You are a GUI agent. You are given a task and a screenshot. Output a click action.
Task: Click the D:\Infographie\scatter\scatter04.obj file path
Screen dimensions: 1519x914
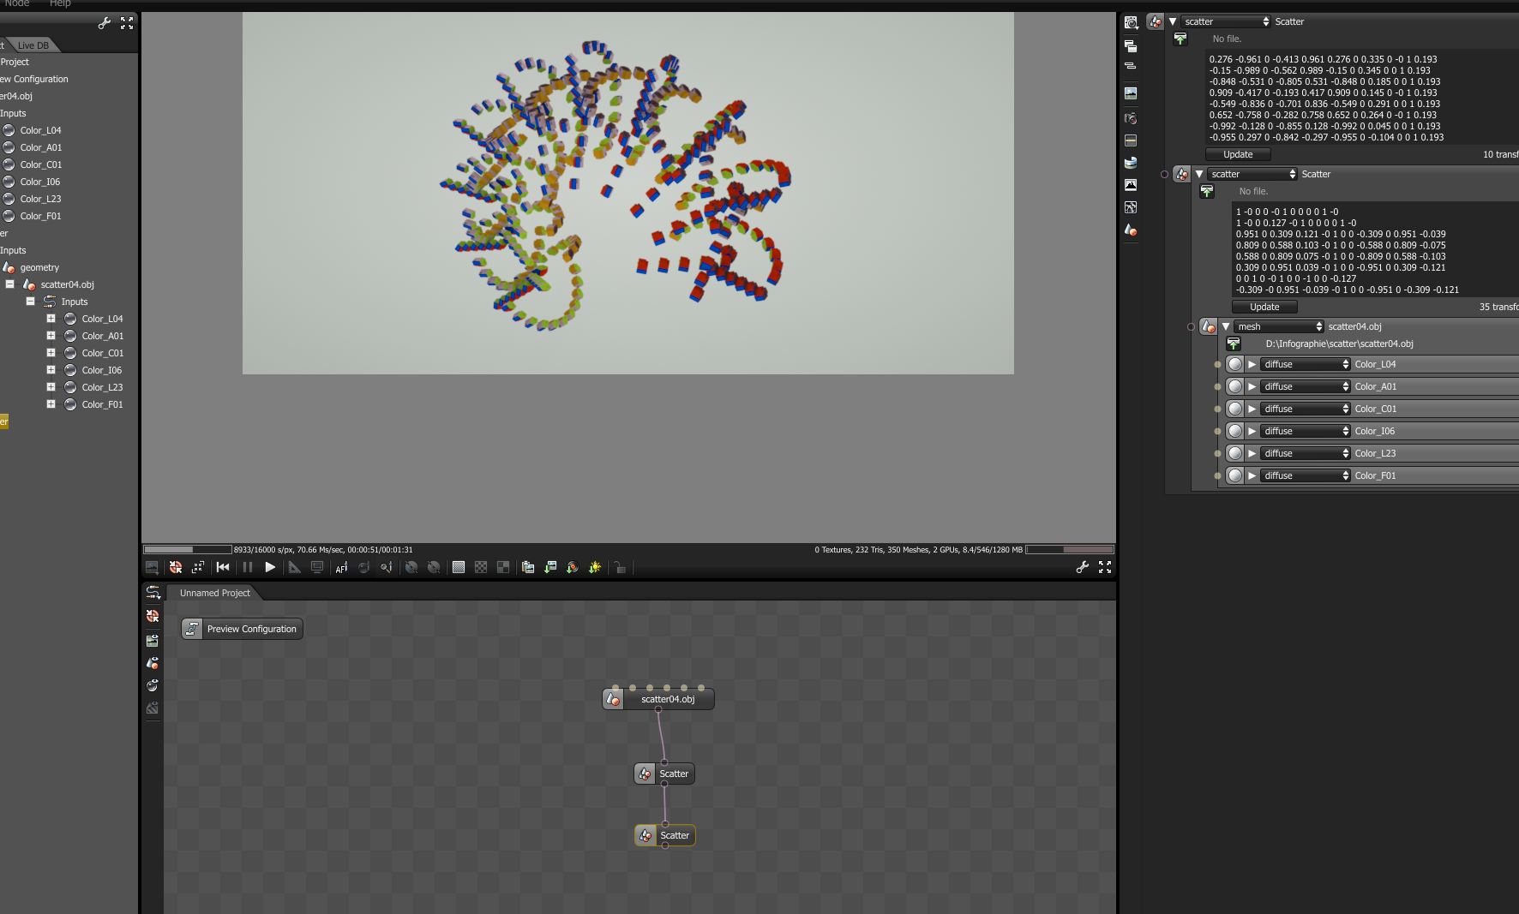[x=1339, y=344]
